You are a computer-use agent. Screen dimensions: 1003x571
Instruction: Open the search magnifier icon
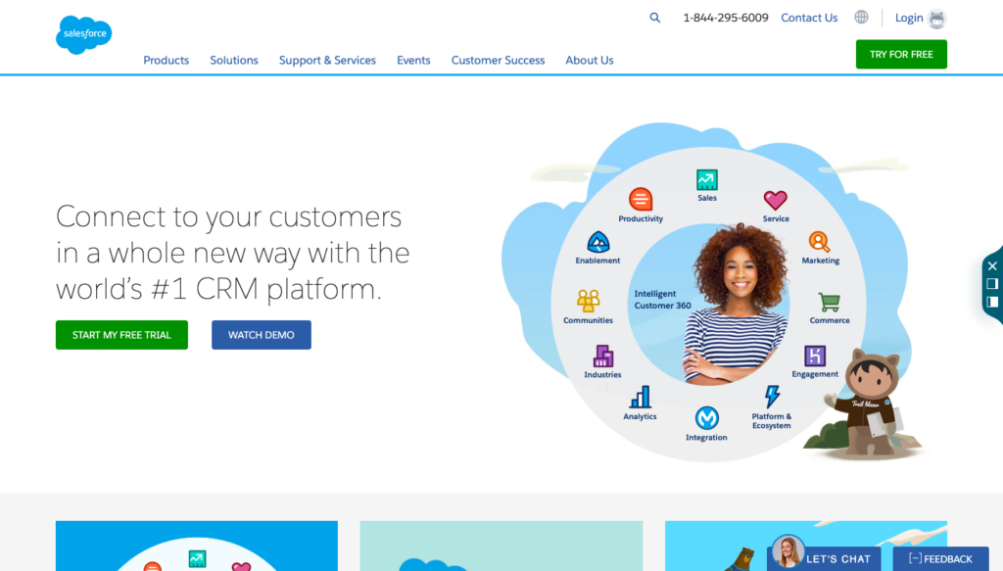click(655, 18)
